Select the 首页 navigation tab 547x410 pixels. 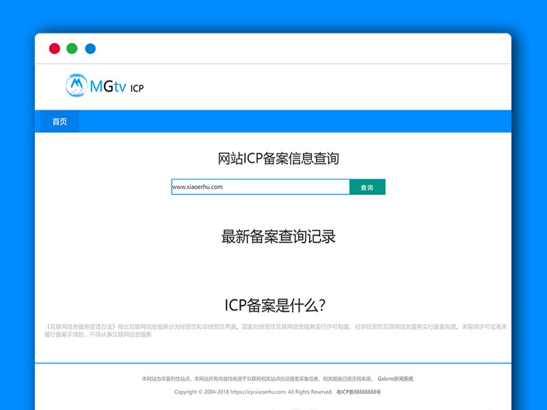[58, 122]
